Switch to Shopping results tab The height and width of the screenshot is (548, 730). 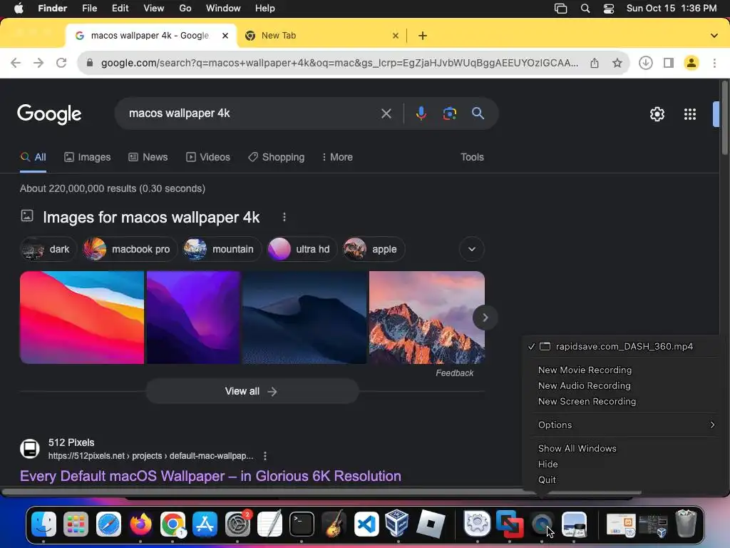276,157
